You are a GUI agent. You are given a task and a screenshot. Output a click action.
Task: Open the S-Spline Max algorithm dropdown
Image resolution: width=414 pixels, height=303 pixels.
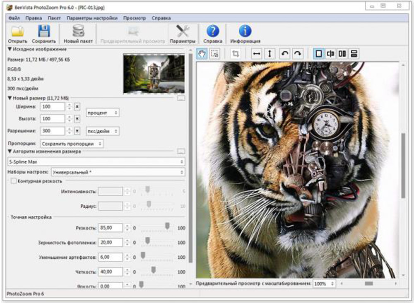96,162
